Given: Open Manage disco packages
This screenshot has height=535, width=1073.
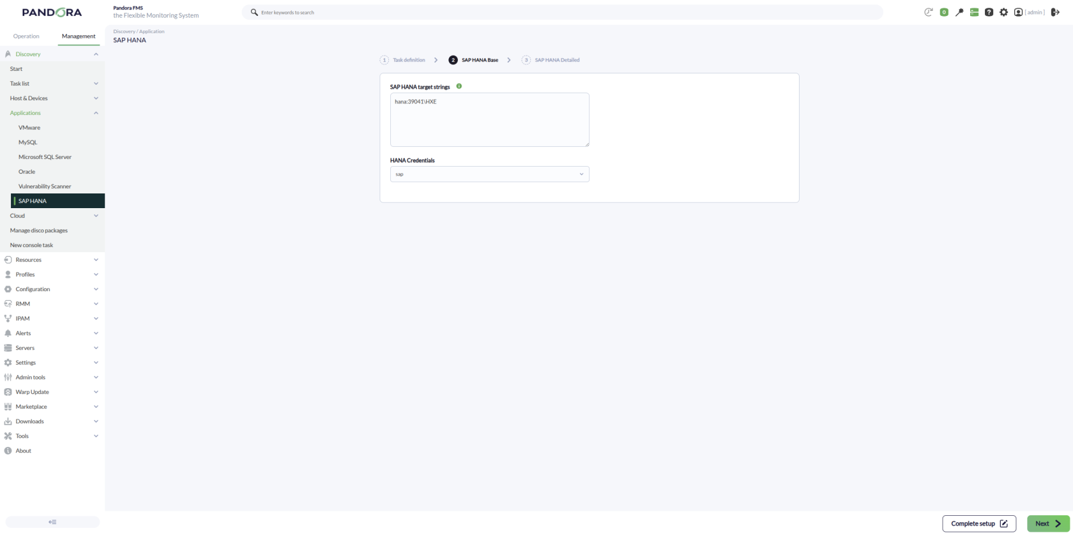Looking at the screenshot, I should (x=39, y=230).
